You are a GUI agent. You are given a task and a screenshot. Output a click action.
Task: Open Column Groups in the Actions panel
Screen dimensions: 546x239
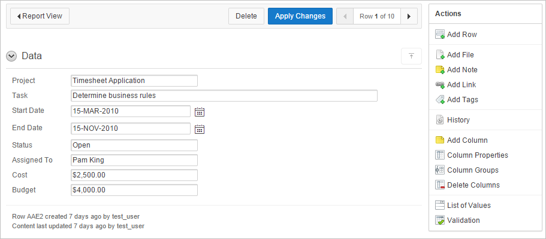[472, 170]
